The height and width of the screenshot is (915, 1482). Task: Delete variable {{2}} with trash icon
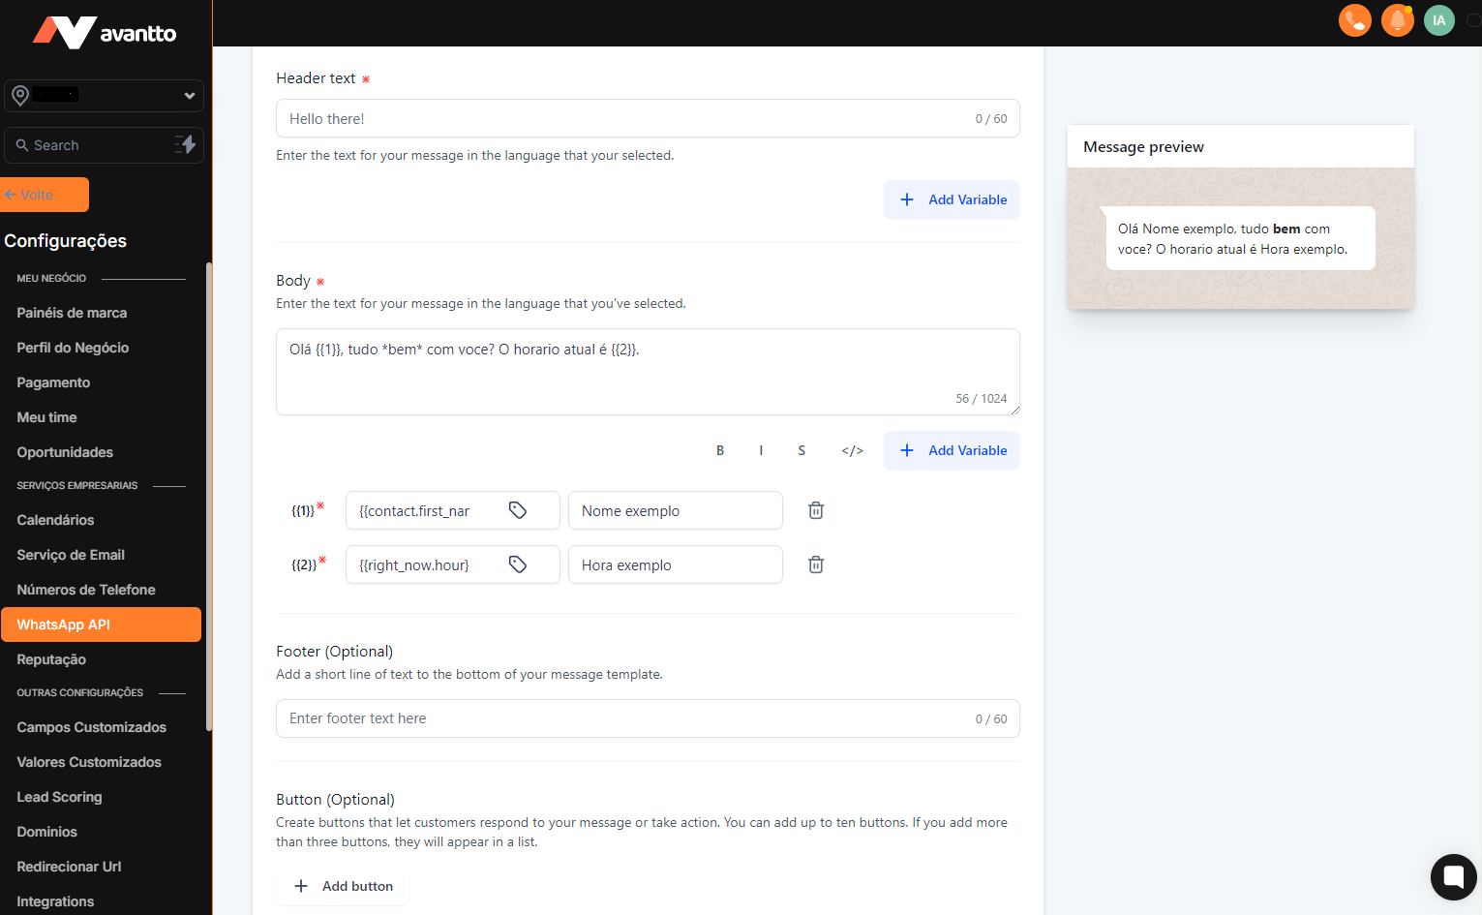point(816,564)
